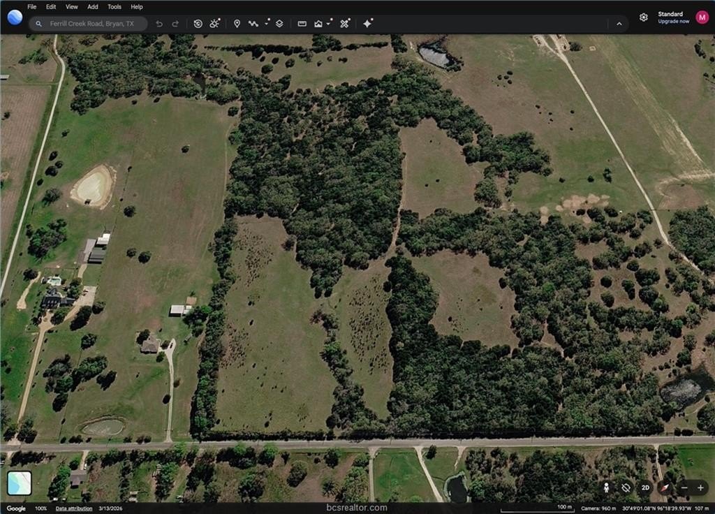Click the Undo arrow

tap(159, 24)
